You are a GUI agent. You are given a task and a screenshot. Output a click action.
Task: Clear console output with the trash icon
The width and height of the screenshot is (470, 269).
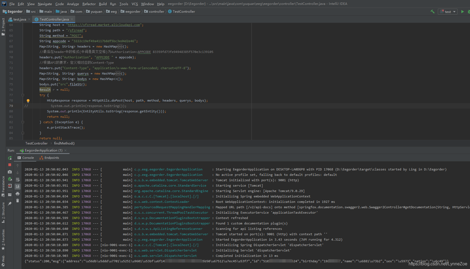click(x=18, y=200)
